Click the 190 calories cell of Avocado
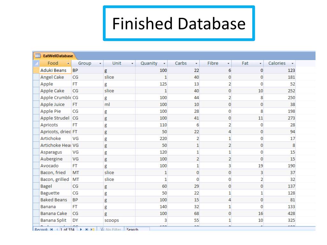 point(279,166)
